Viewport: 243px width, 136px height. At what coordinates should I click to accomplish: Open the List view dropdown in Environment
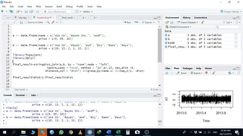click(227, 22)
